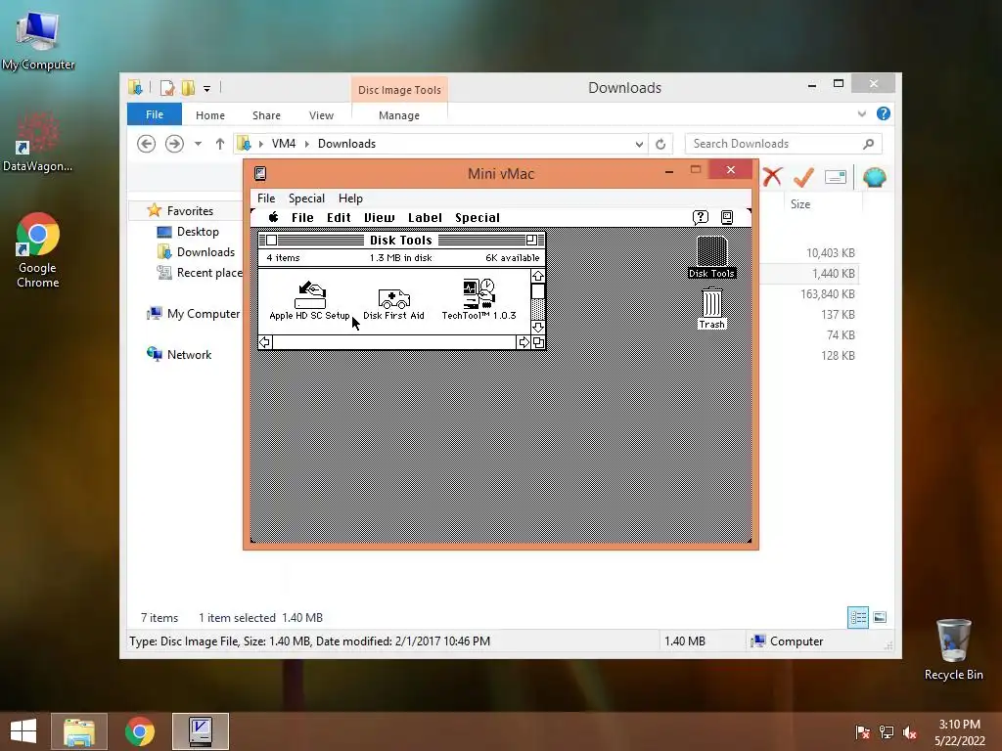This screenshot has width=1002, height=751.
Task: Click Mini vMac title bar icon
Action: [260, 173]
